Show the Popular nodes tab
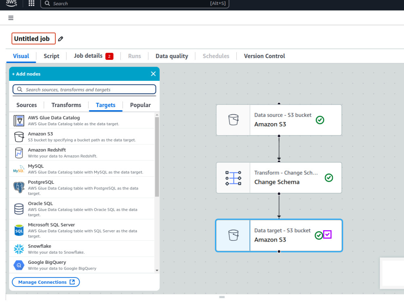This screenshot has width=404, height=303. click(141, 105)
